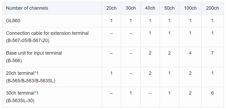Select the B-567-05/B-567-20 part number text

click(27, 41)
